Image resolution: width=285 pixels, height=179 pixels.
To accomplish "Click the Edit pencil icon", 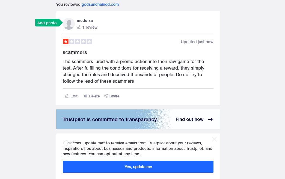I will pos(67,96).
